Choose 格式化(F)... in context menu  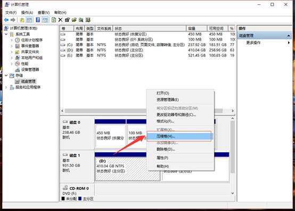[180, 121]
